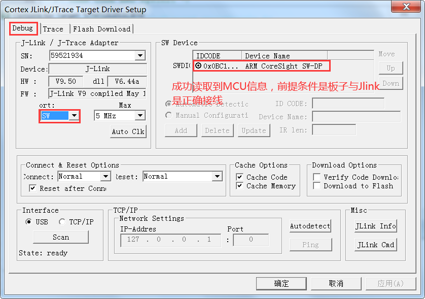
Task: Select the TCP/IP interface radio button
Action: tap(62, 222)
